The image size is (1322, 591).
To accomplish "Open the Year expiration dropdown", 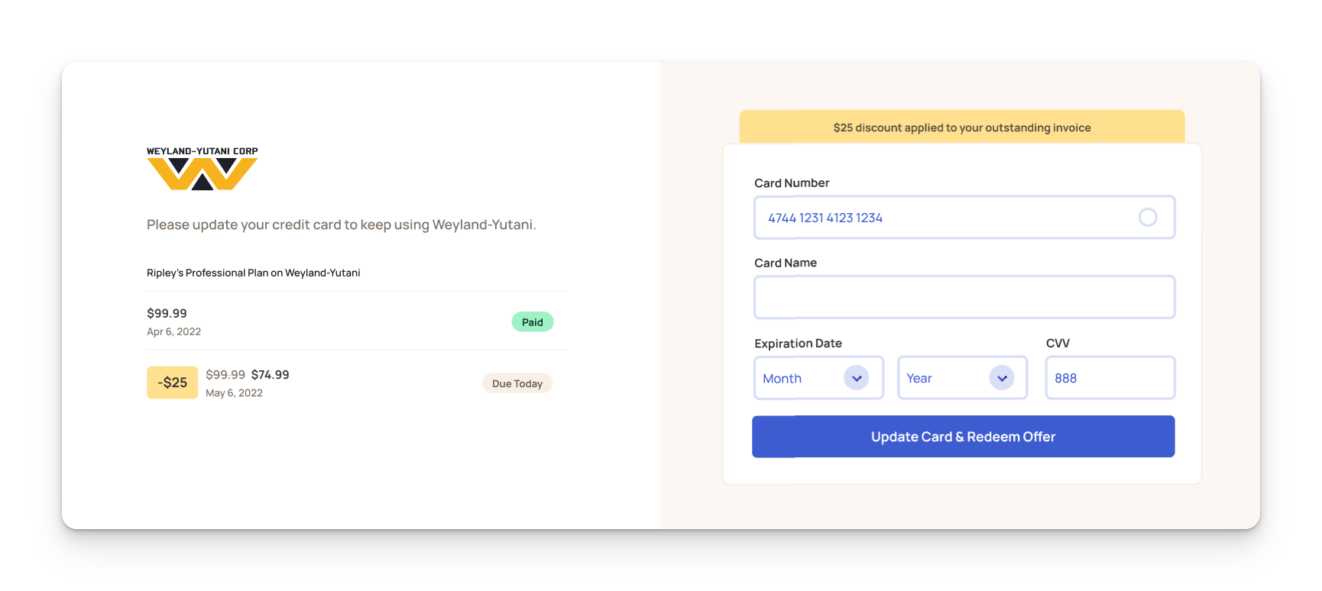I will 962,378.
